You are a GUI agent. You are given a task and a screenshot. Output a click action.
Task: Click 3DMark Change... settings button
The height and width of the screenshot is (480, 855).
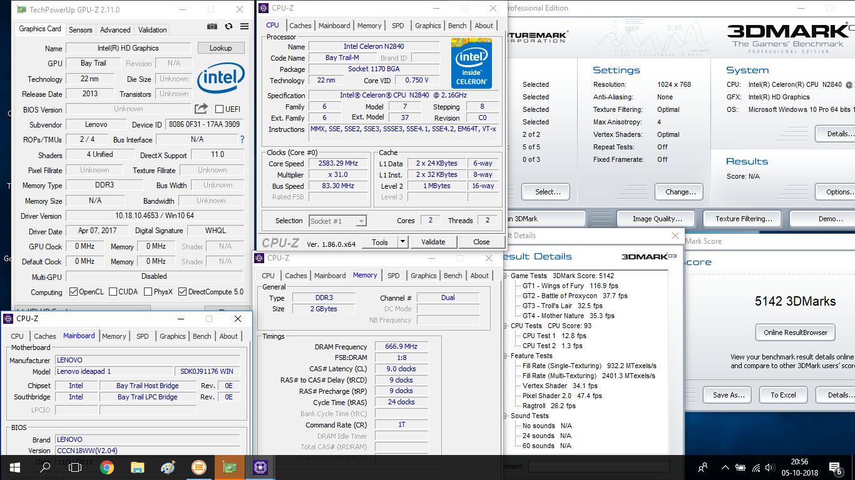pyautogui.click(x=679, y=192)
